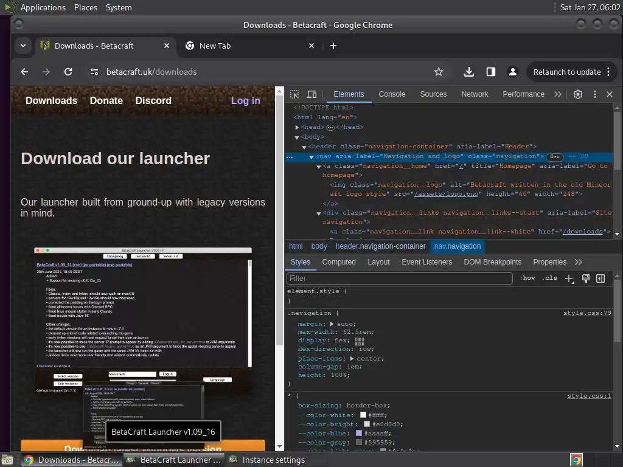Collapse the nav navigation node
The width and height of the screenshot is (623, 467).
pyautogui.click(x=311, y=157)
